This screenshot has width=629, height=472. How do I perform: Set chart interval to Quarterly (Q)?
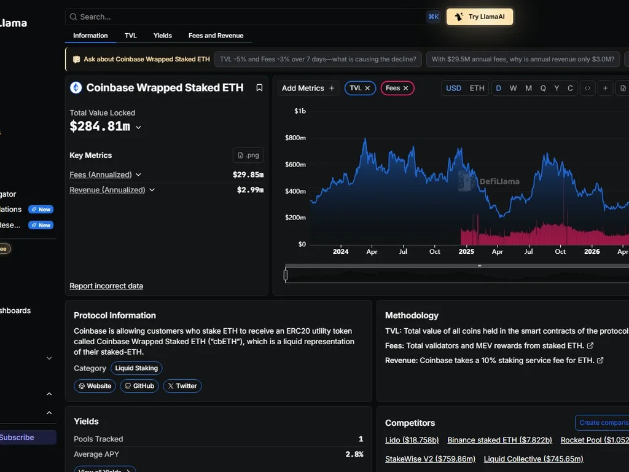(543, 88)
